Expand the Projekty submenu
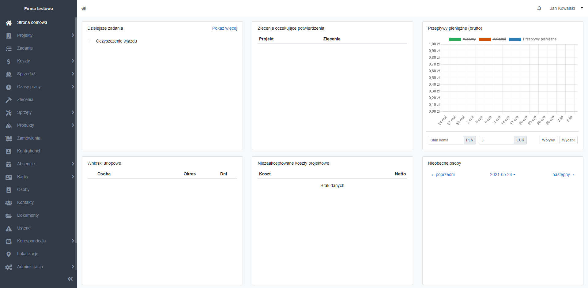The height and width of the screenshot is (288, 588). 73,35
